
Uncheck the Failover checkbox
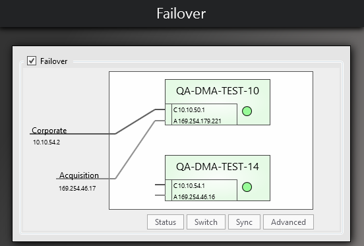pos(32,61)
